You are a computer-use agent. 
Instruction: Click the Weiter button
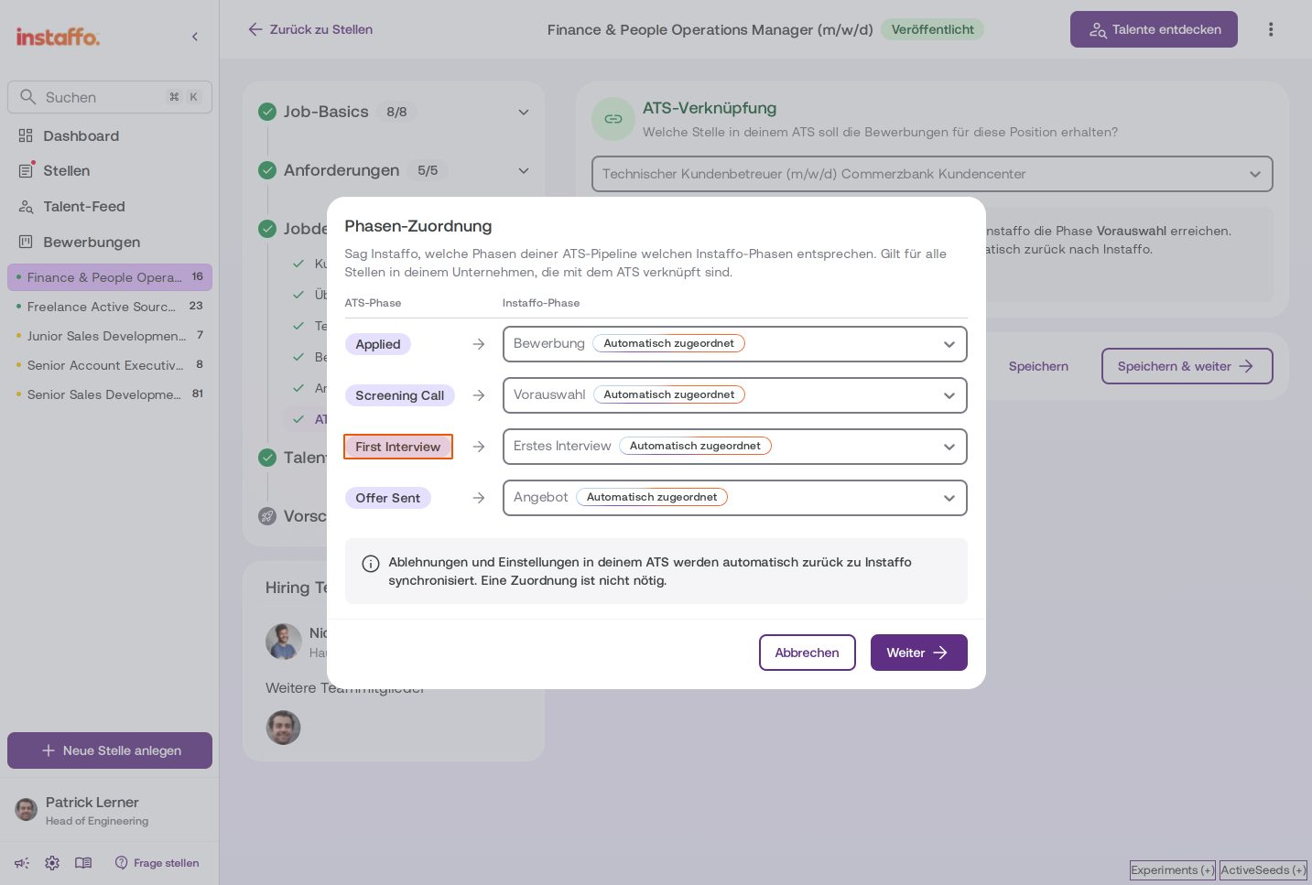point(918,653)
